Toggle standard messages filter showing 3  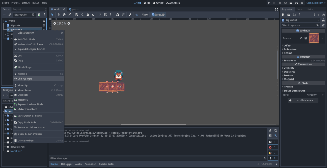point(273,142)
